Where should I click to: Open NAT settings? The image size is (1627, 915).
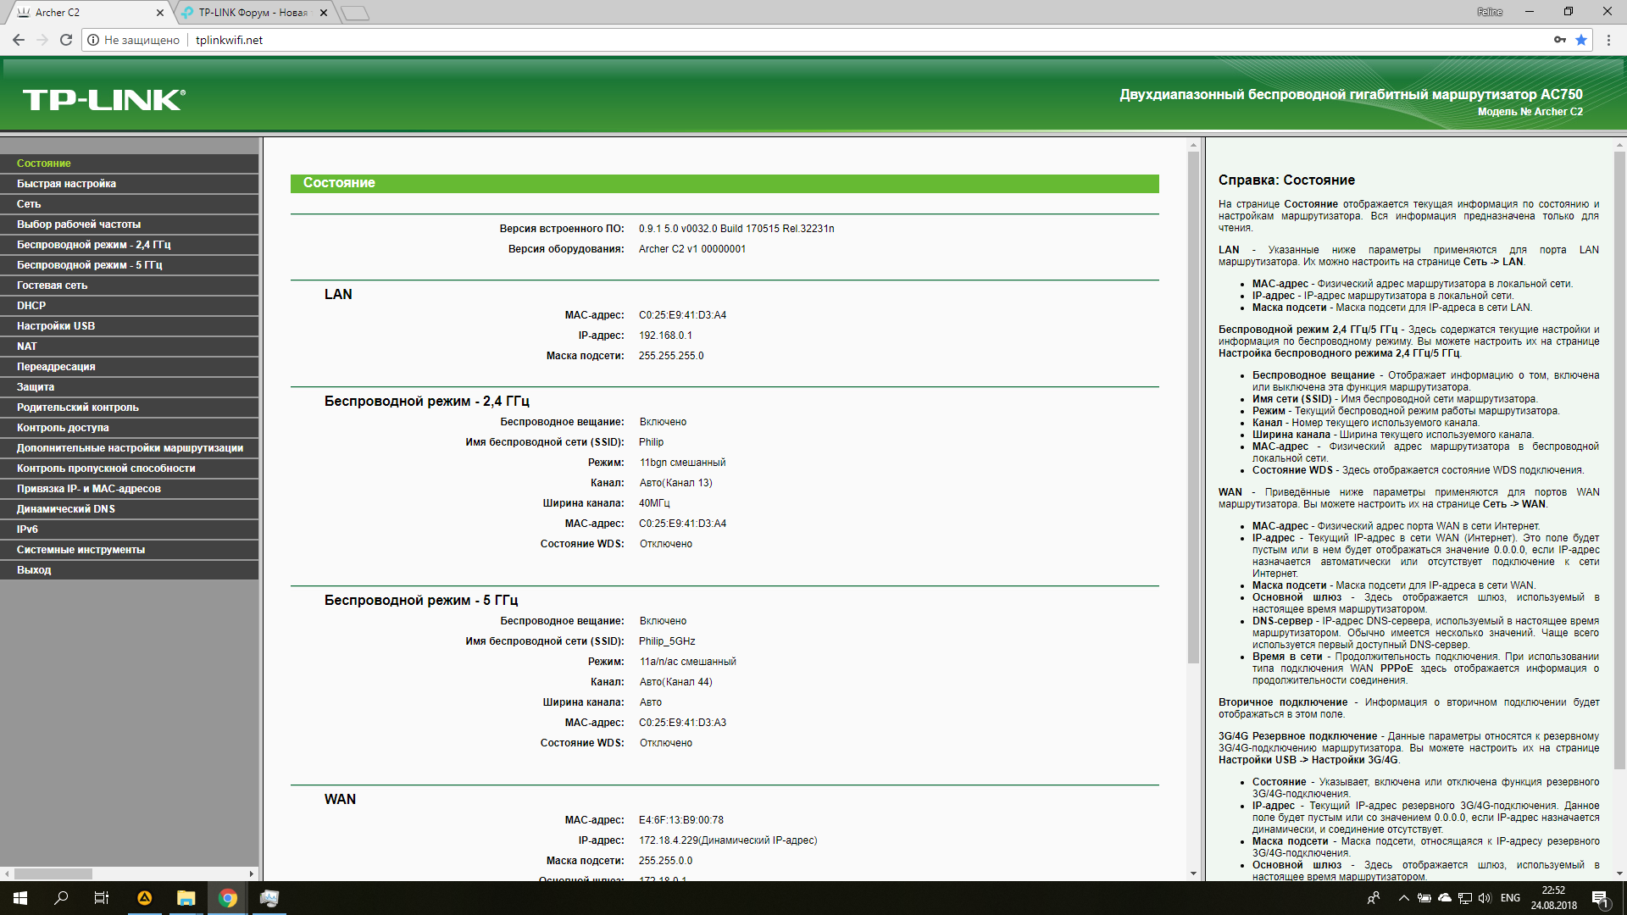pos(129,347)
